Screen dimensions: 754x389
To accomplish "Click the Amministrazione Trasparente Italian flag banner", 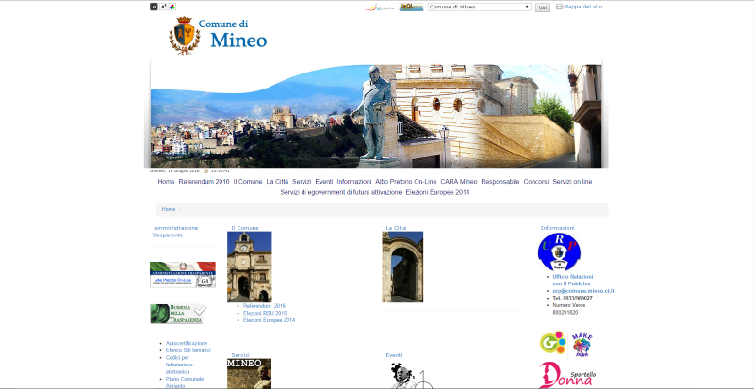I will 183,274.
